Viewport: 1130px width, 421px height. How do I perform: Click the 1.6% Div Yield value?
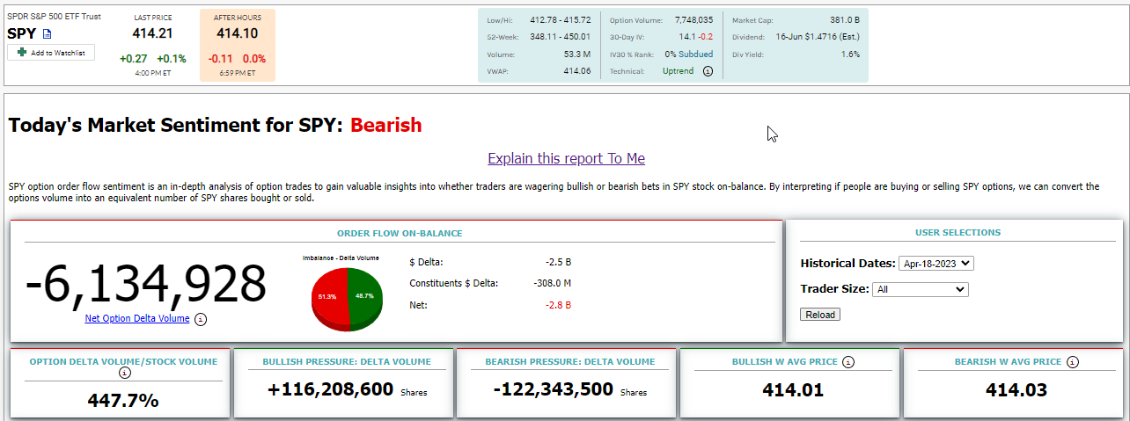tap(850, 54)
